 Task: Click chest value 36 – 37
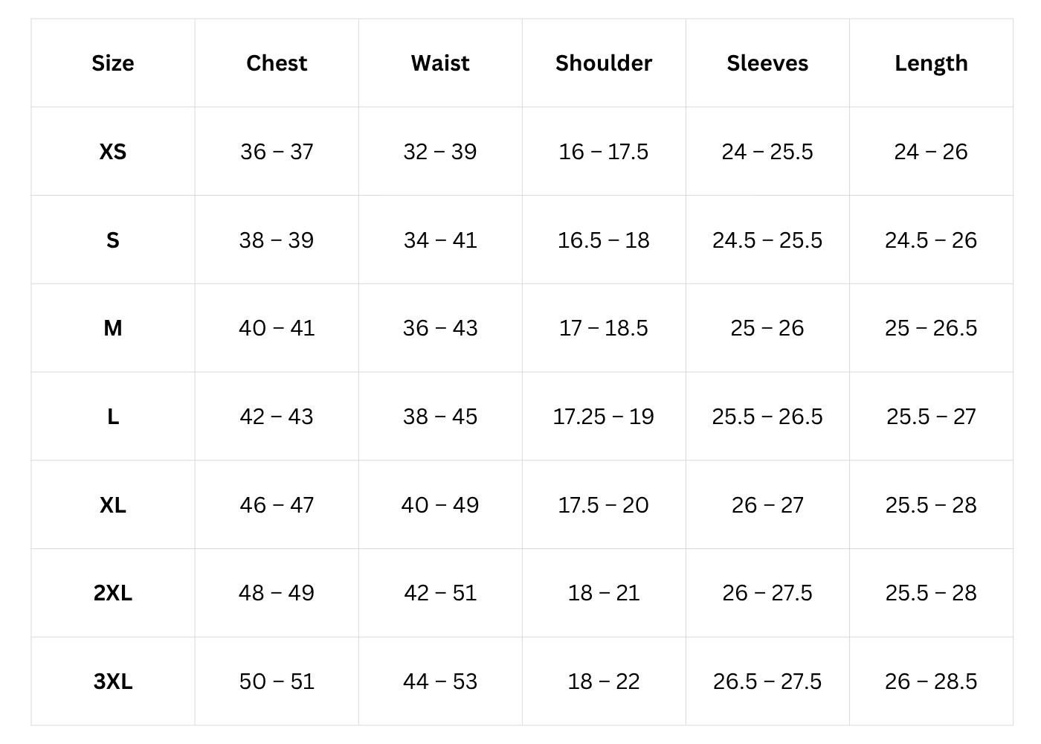(x=277, y=152)
